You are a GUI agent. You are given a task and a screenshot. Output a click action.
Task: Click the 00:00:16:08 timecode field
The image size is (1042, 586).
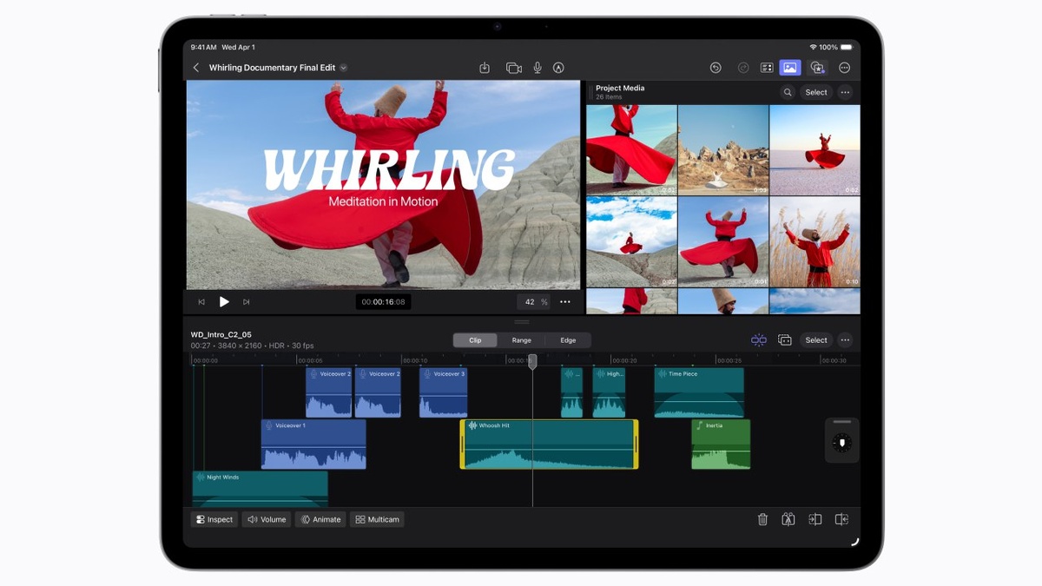pyautogui.click(x=384, y=302)
